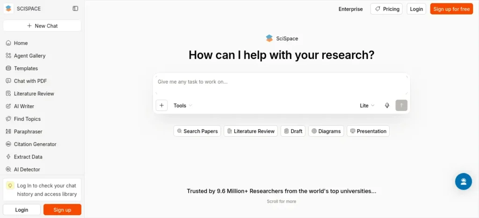Click the AI Writer pencil icon
The height and width of the screenshot is (218, 479).
(x=8, y=106)
